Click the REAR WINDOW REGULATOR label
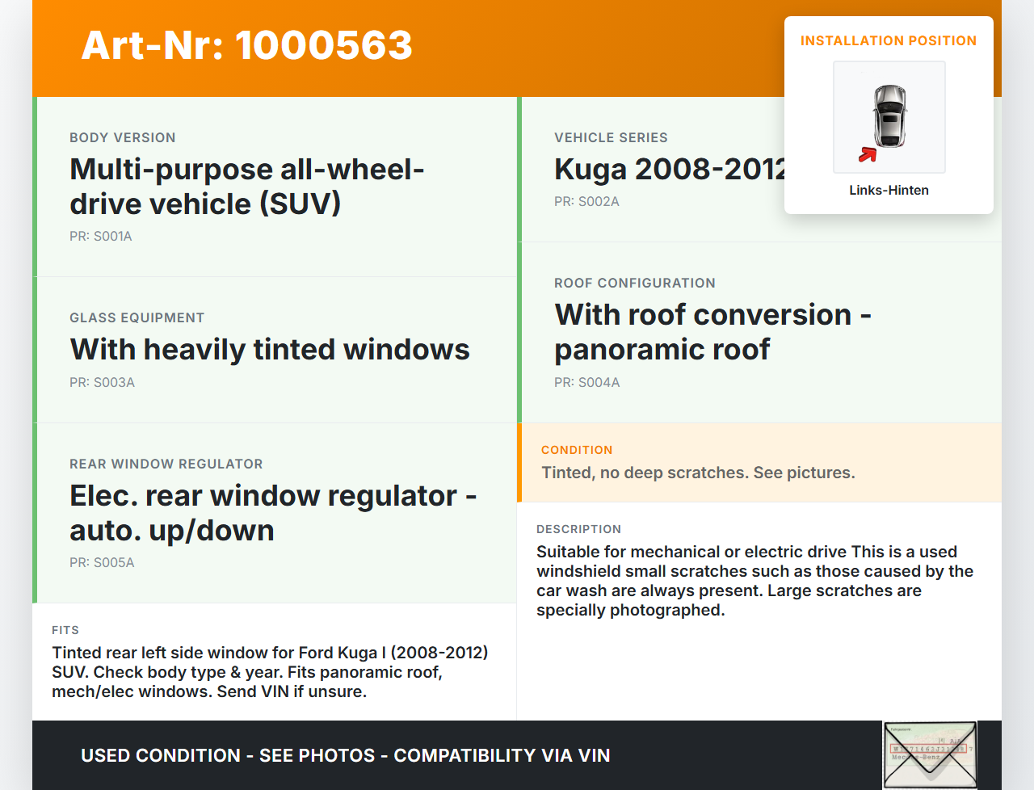The width and height of the screenshot is (1034, 790). click(166, 464)
